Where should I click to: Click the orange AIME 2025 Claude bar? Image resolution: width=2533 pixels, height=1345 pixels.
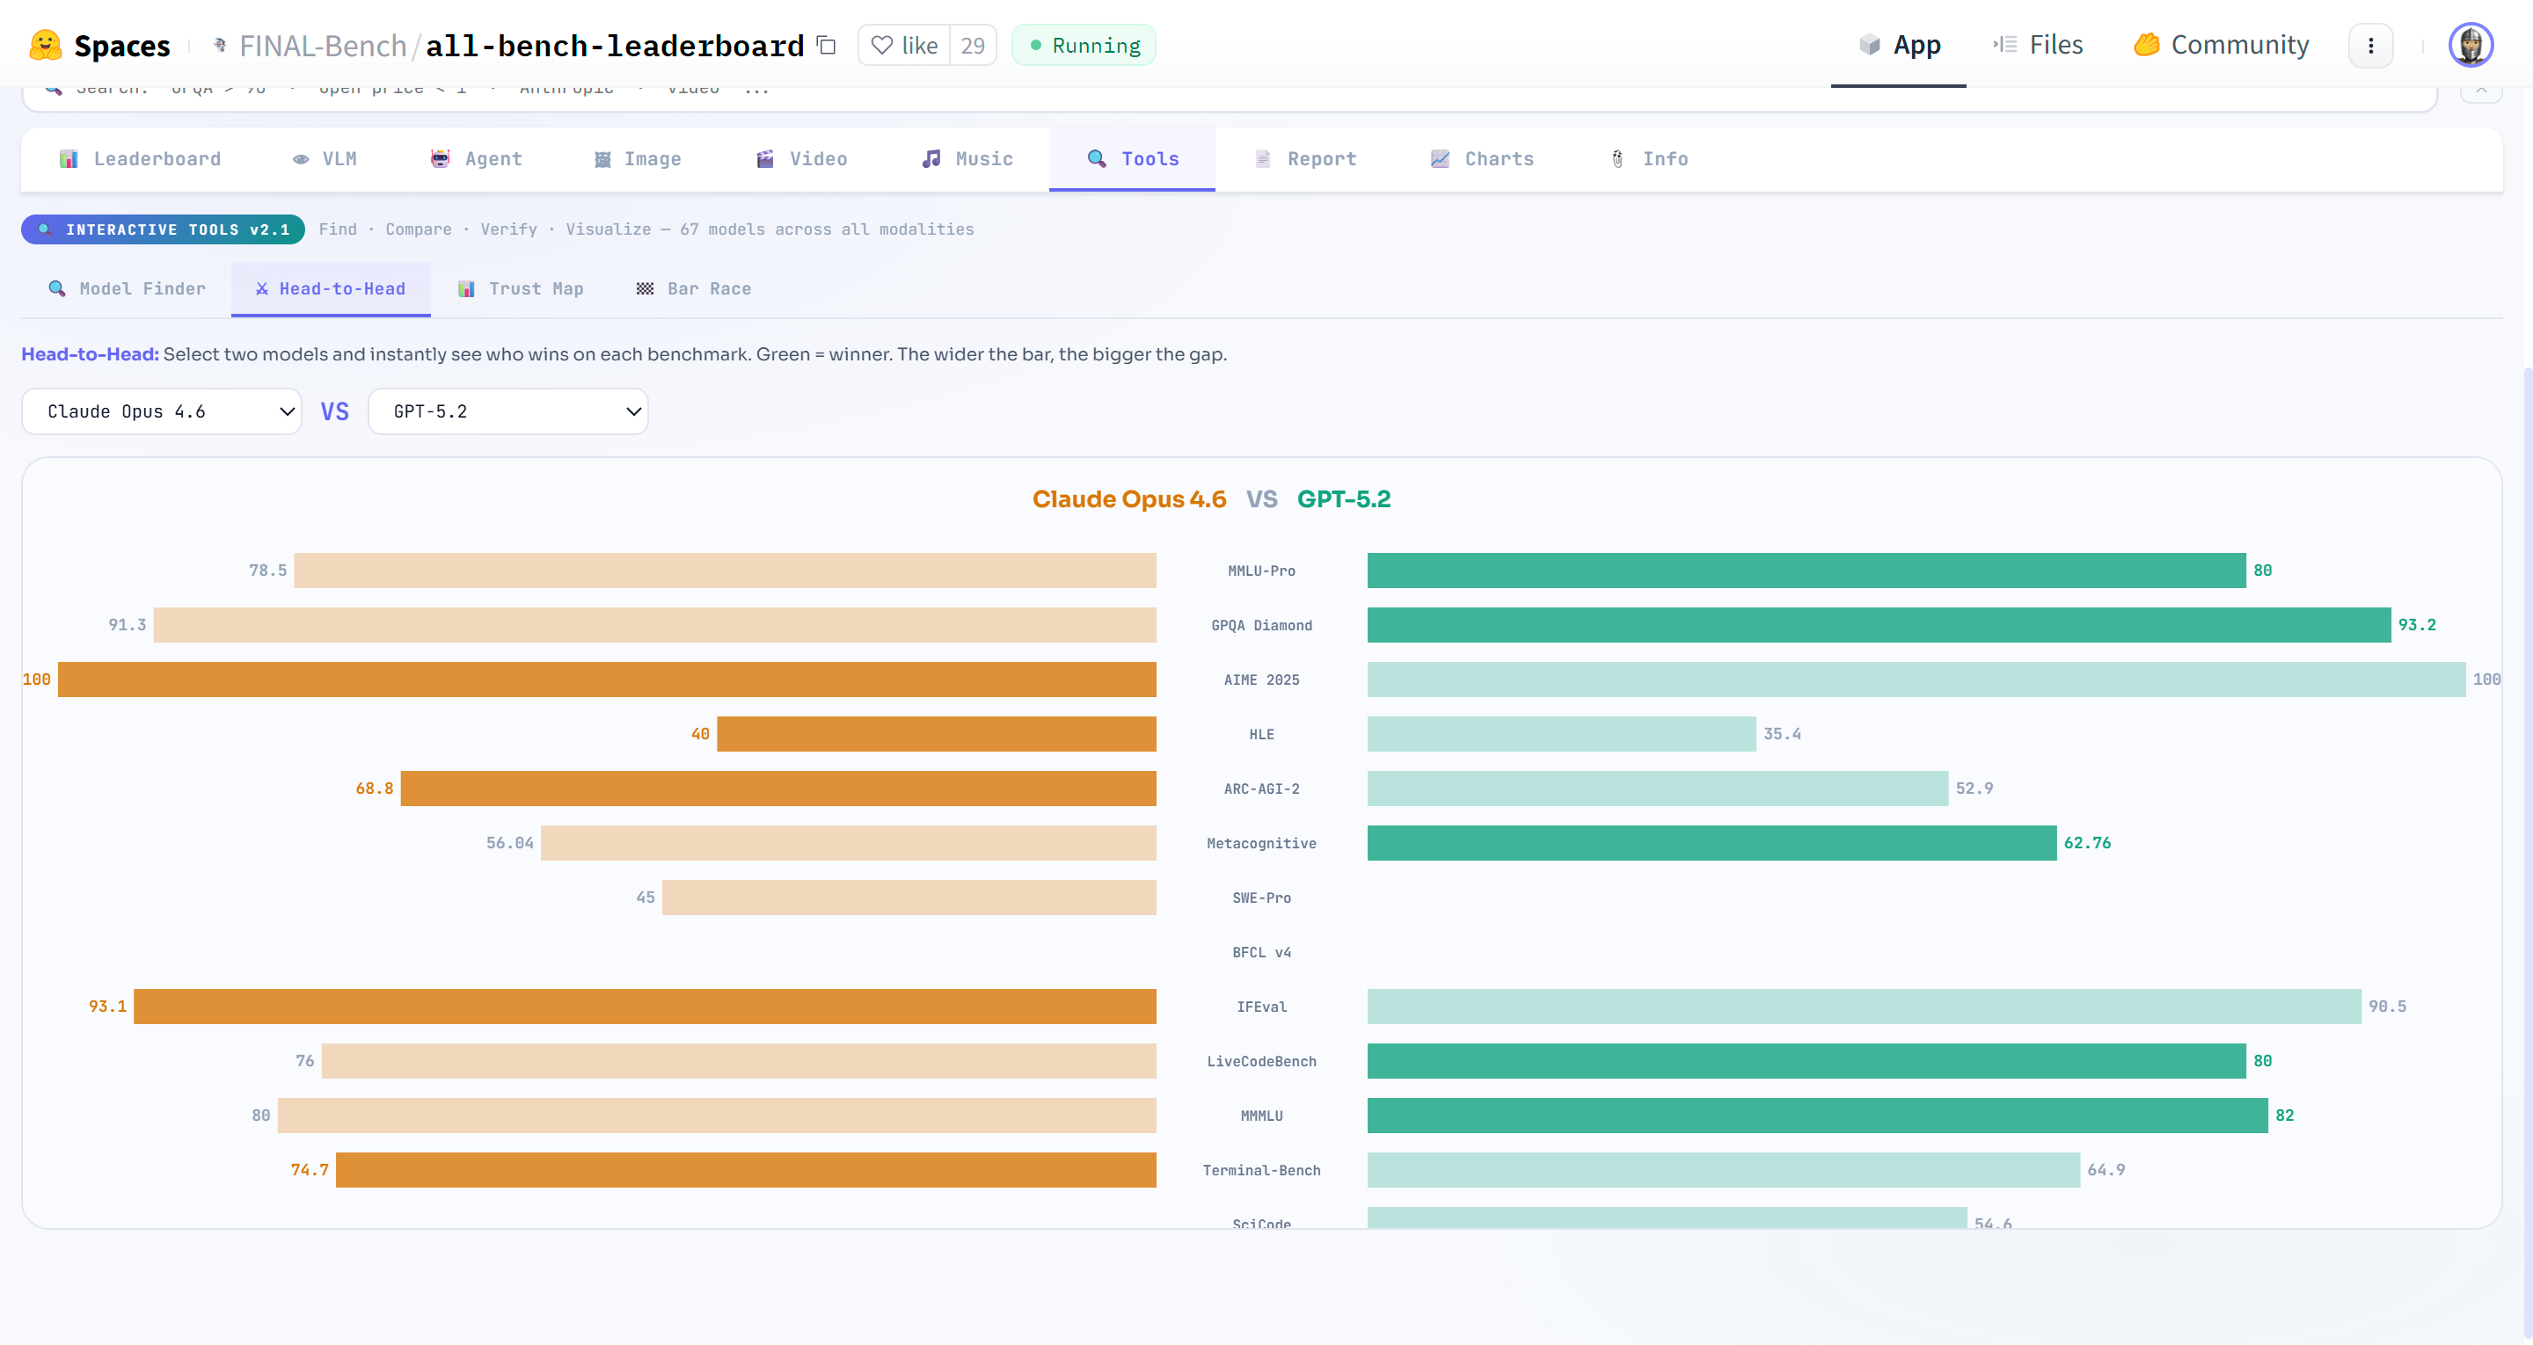click(607, 680)
